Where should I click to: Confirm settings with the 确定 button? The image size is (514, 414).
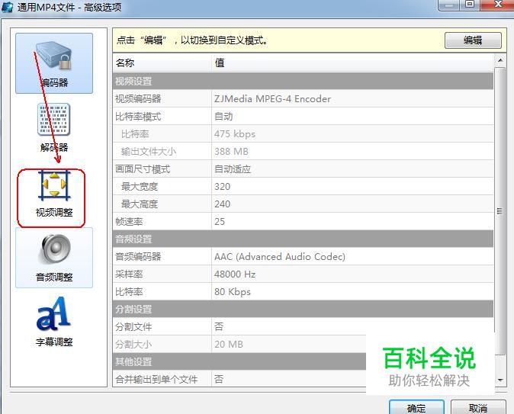pos(416,408)
